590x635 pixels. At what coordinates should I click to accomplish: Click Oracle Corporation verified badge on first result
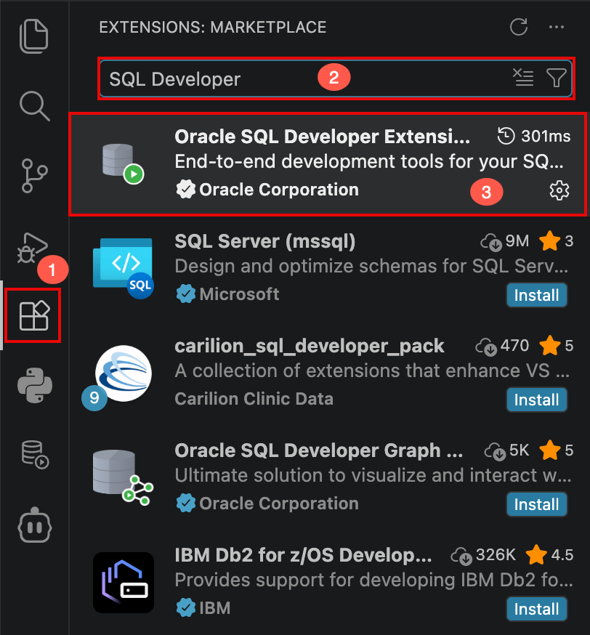click(x=186, y=190)
